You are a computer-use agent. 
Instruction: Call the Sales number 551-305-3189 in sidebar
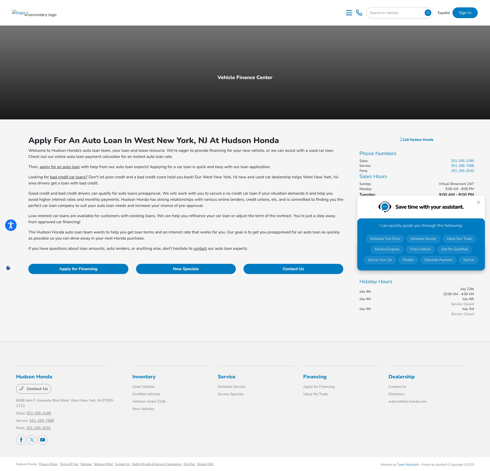(462, 161)
